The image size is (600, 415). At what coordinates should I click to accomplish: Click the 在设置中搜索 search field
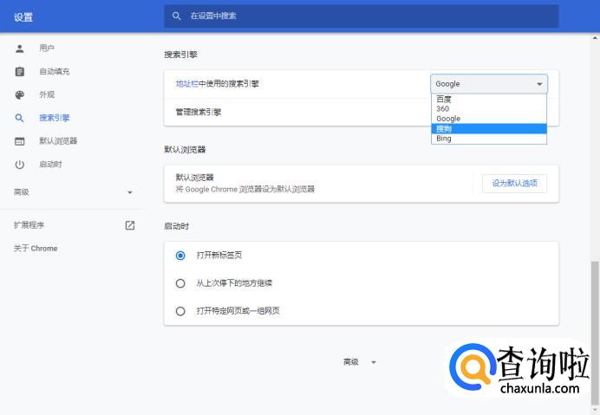pos(362,16)
